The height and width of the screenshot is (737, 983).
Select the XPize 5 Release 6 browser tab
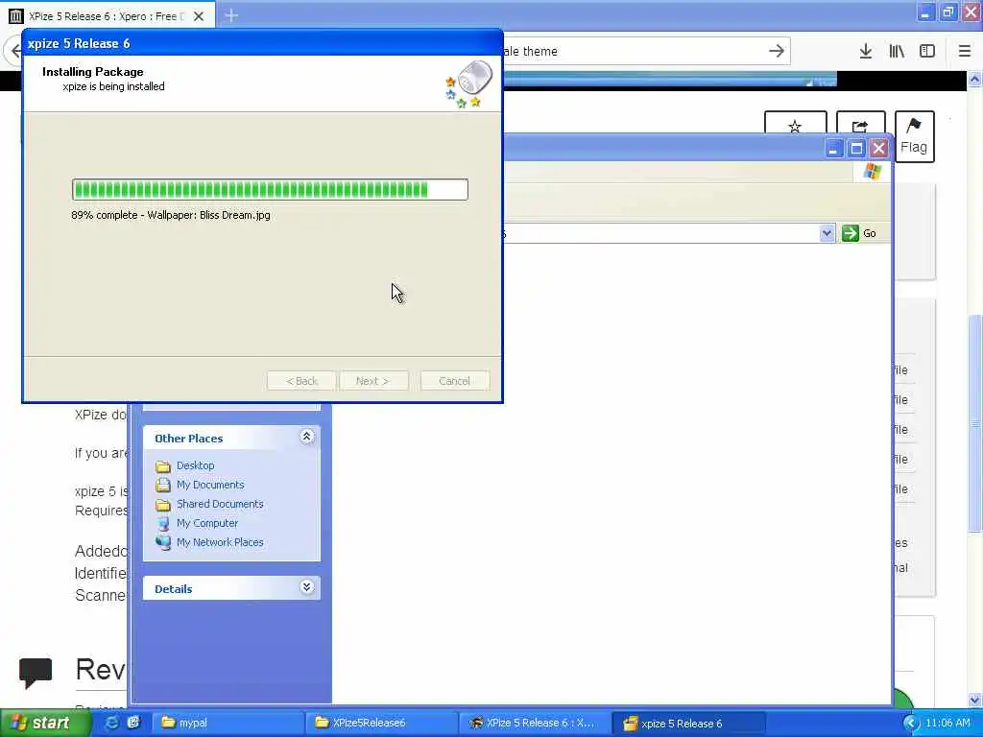point(106,16)
